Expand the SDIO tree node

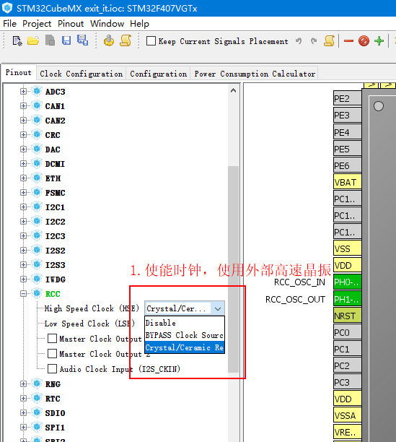[x=23, y=412]
